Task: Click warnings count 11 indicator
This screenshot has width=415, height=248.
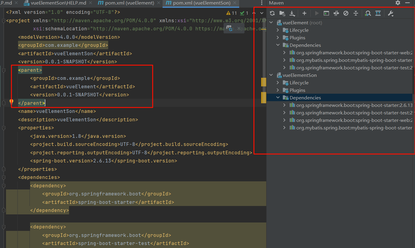Action: [x=231, y=13]
